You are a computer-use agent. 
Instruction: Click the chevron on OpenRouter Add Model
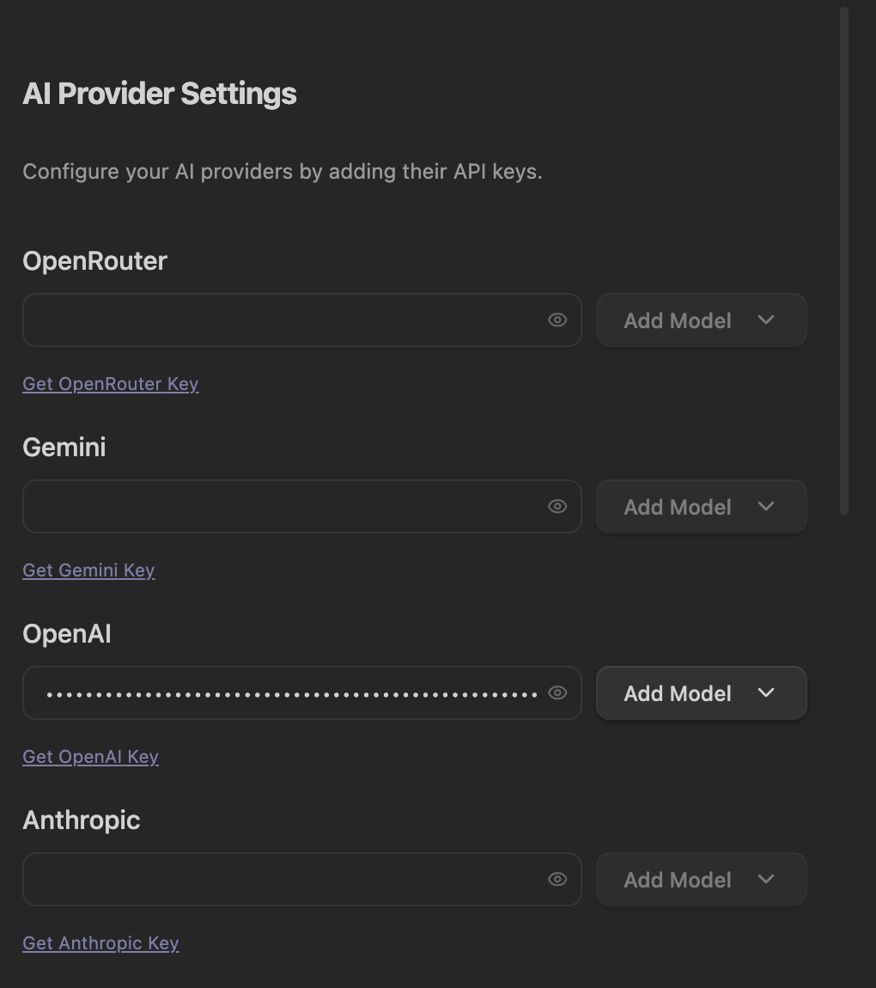pos(766,320)
